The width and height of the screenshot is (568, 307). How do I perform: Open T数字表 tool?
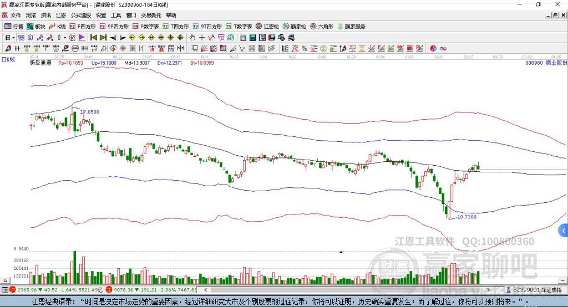(x=239, y=27)
